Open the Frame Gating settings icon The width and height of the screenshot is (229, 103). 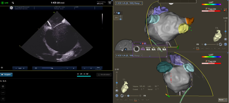point(110,3)
